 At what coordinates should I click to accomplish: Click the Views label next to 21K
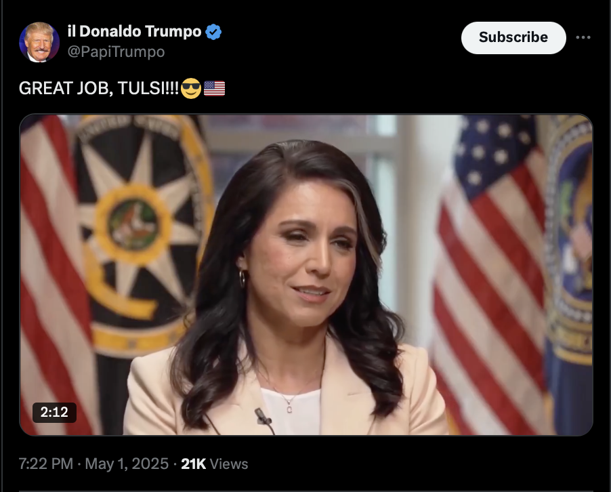pyautogui.click(x=229, y=464)
